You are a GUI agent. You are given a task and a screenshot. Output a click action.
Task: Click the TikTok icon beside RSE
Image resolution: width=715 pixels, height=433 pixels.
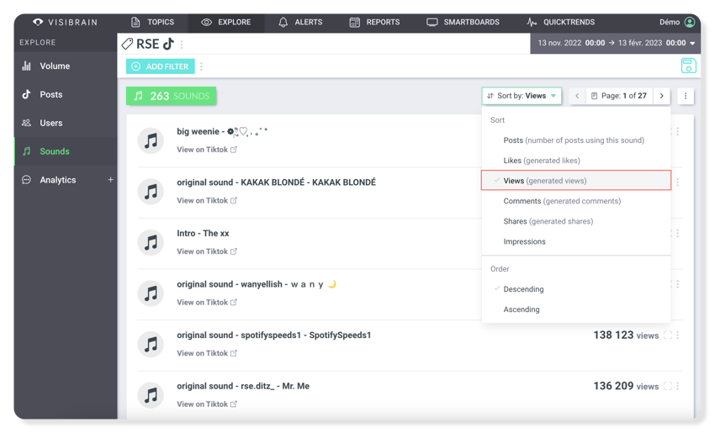point(168,44)
